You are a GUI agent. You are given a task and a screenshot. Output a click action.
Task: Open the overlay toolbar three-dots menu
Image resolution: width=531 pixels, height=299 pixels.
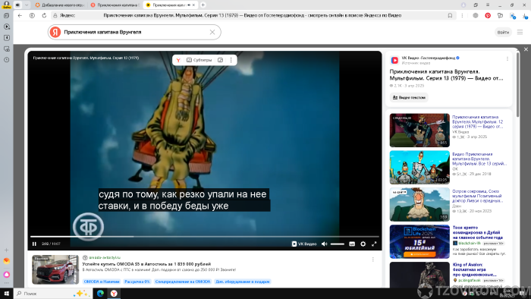tap(231, 60)
